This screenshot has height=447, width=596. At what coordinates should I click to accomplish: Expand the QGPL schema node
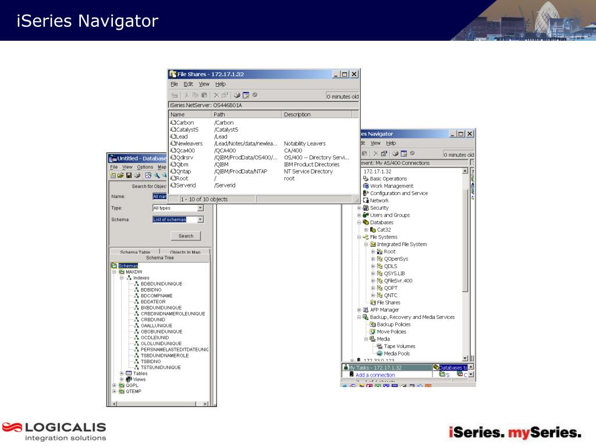pos(114,385)
